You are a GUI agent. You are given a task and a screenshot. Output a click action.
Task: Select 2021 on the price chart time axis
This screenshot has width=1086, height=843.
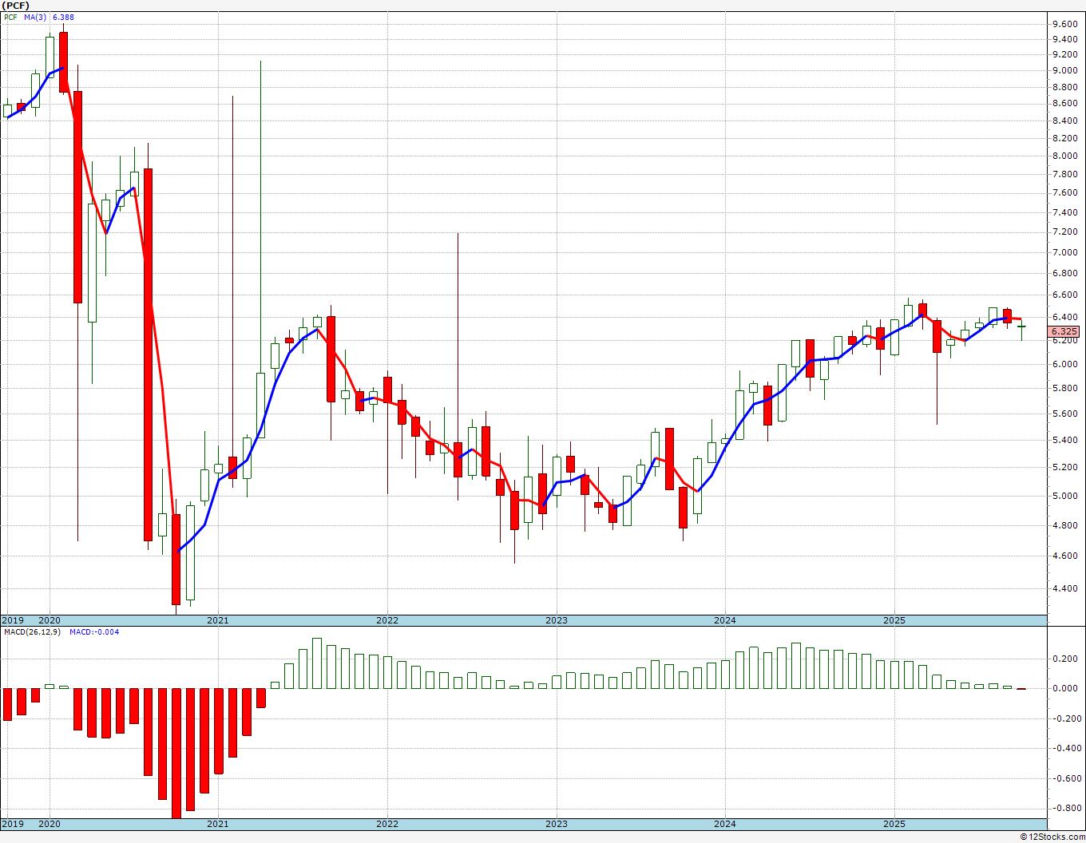218,620
